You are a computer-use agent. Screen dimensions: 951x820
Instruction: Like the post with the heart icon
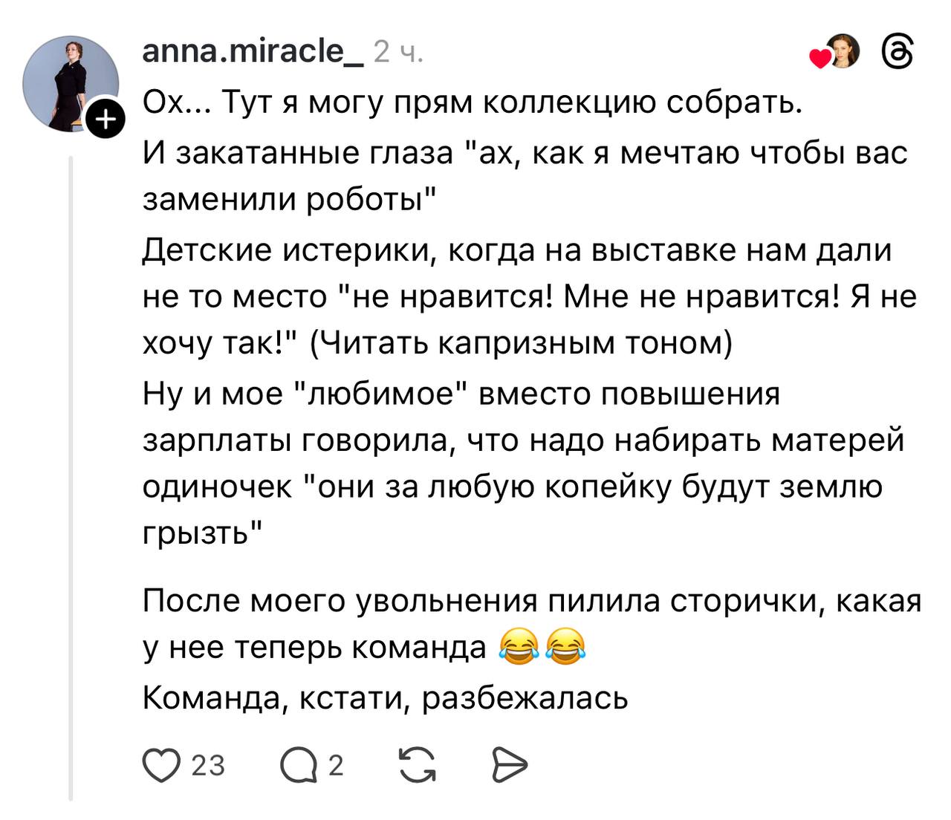[160, 765]
